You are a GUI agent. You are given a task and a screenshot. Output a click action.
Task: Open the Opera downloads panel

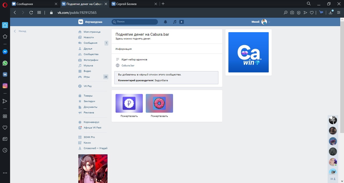point(331,12)
